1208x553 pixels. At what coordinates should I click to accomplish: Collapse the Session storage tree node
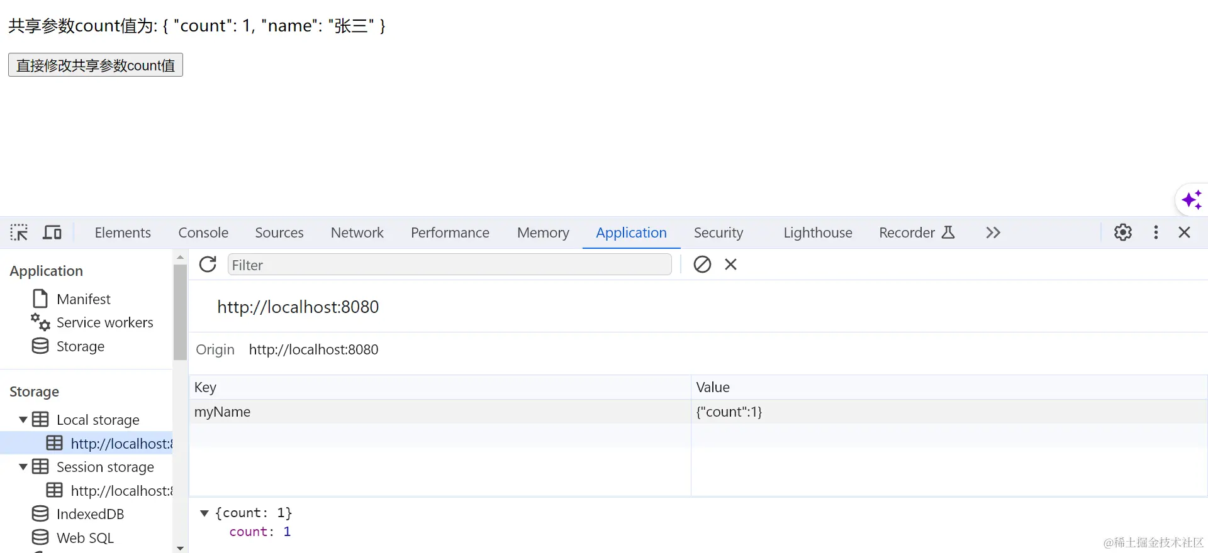tap(23, 466)
